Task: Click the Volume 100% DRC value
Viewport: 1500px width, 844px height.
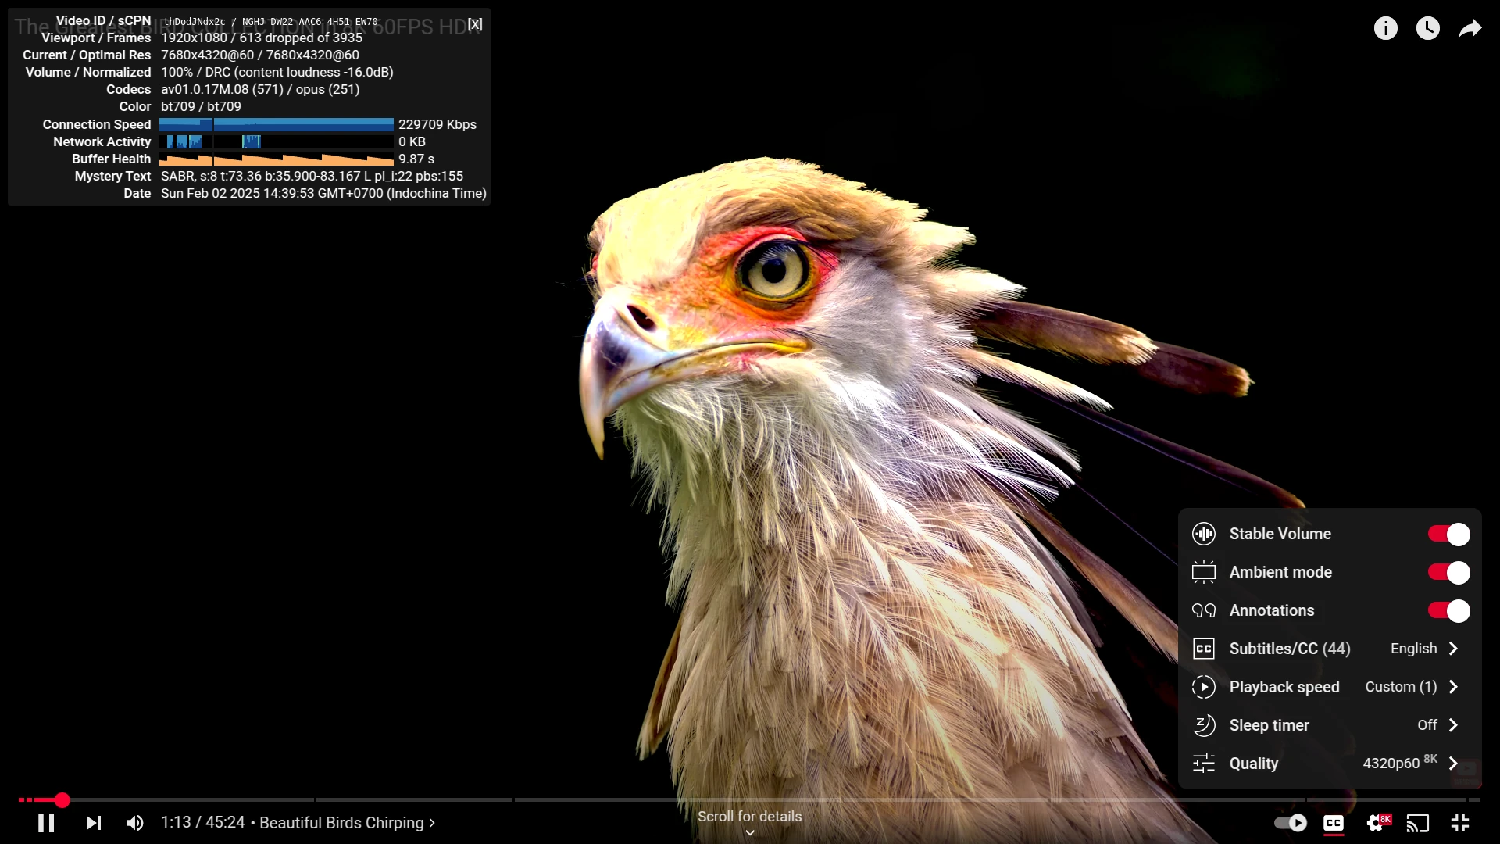Action: [x=277, y=72]
